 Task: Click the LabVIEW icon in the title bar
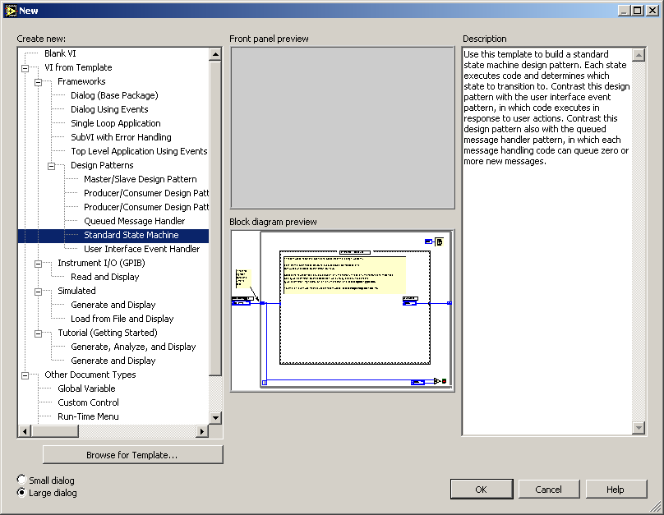tap(11, 11)
